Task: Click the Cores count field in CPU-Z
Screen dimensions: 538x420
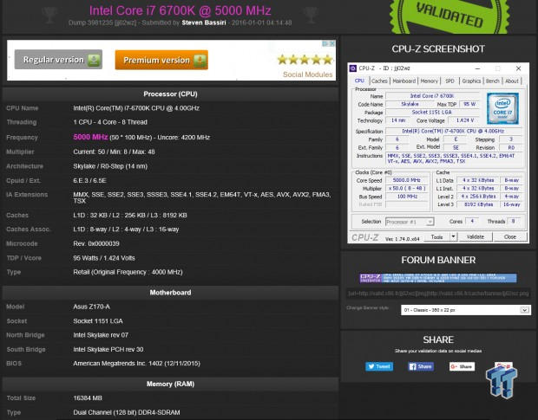Action: [472, 222]
